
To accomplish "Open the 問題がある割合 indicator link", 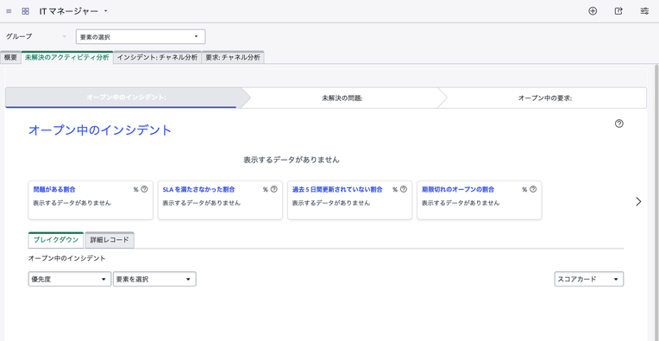I will tap(54, 190).
